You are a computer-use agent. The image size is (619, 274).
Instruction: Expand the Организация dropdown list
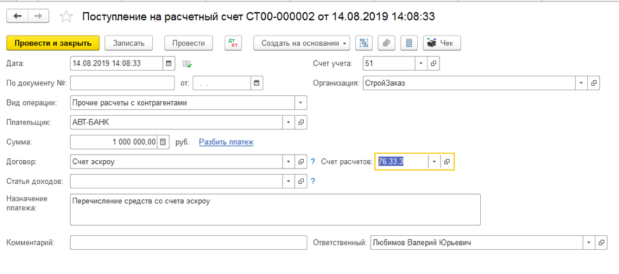tap(581, 83)
